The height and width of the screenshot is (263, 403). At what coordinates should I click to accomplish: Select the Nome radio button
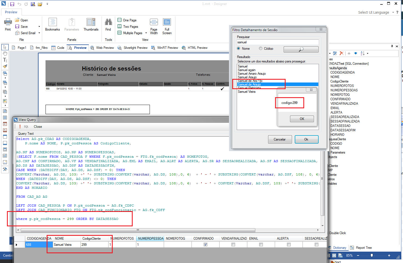click(x=238, y=49)
